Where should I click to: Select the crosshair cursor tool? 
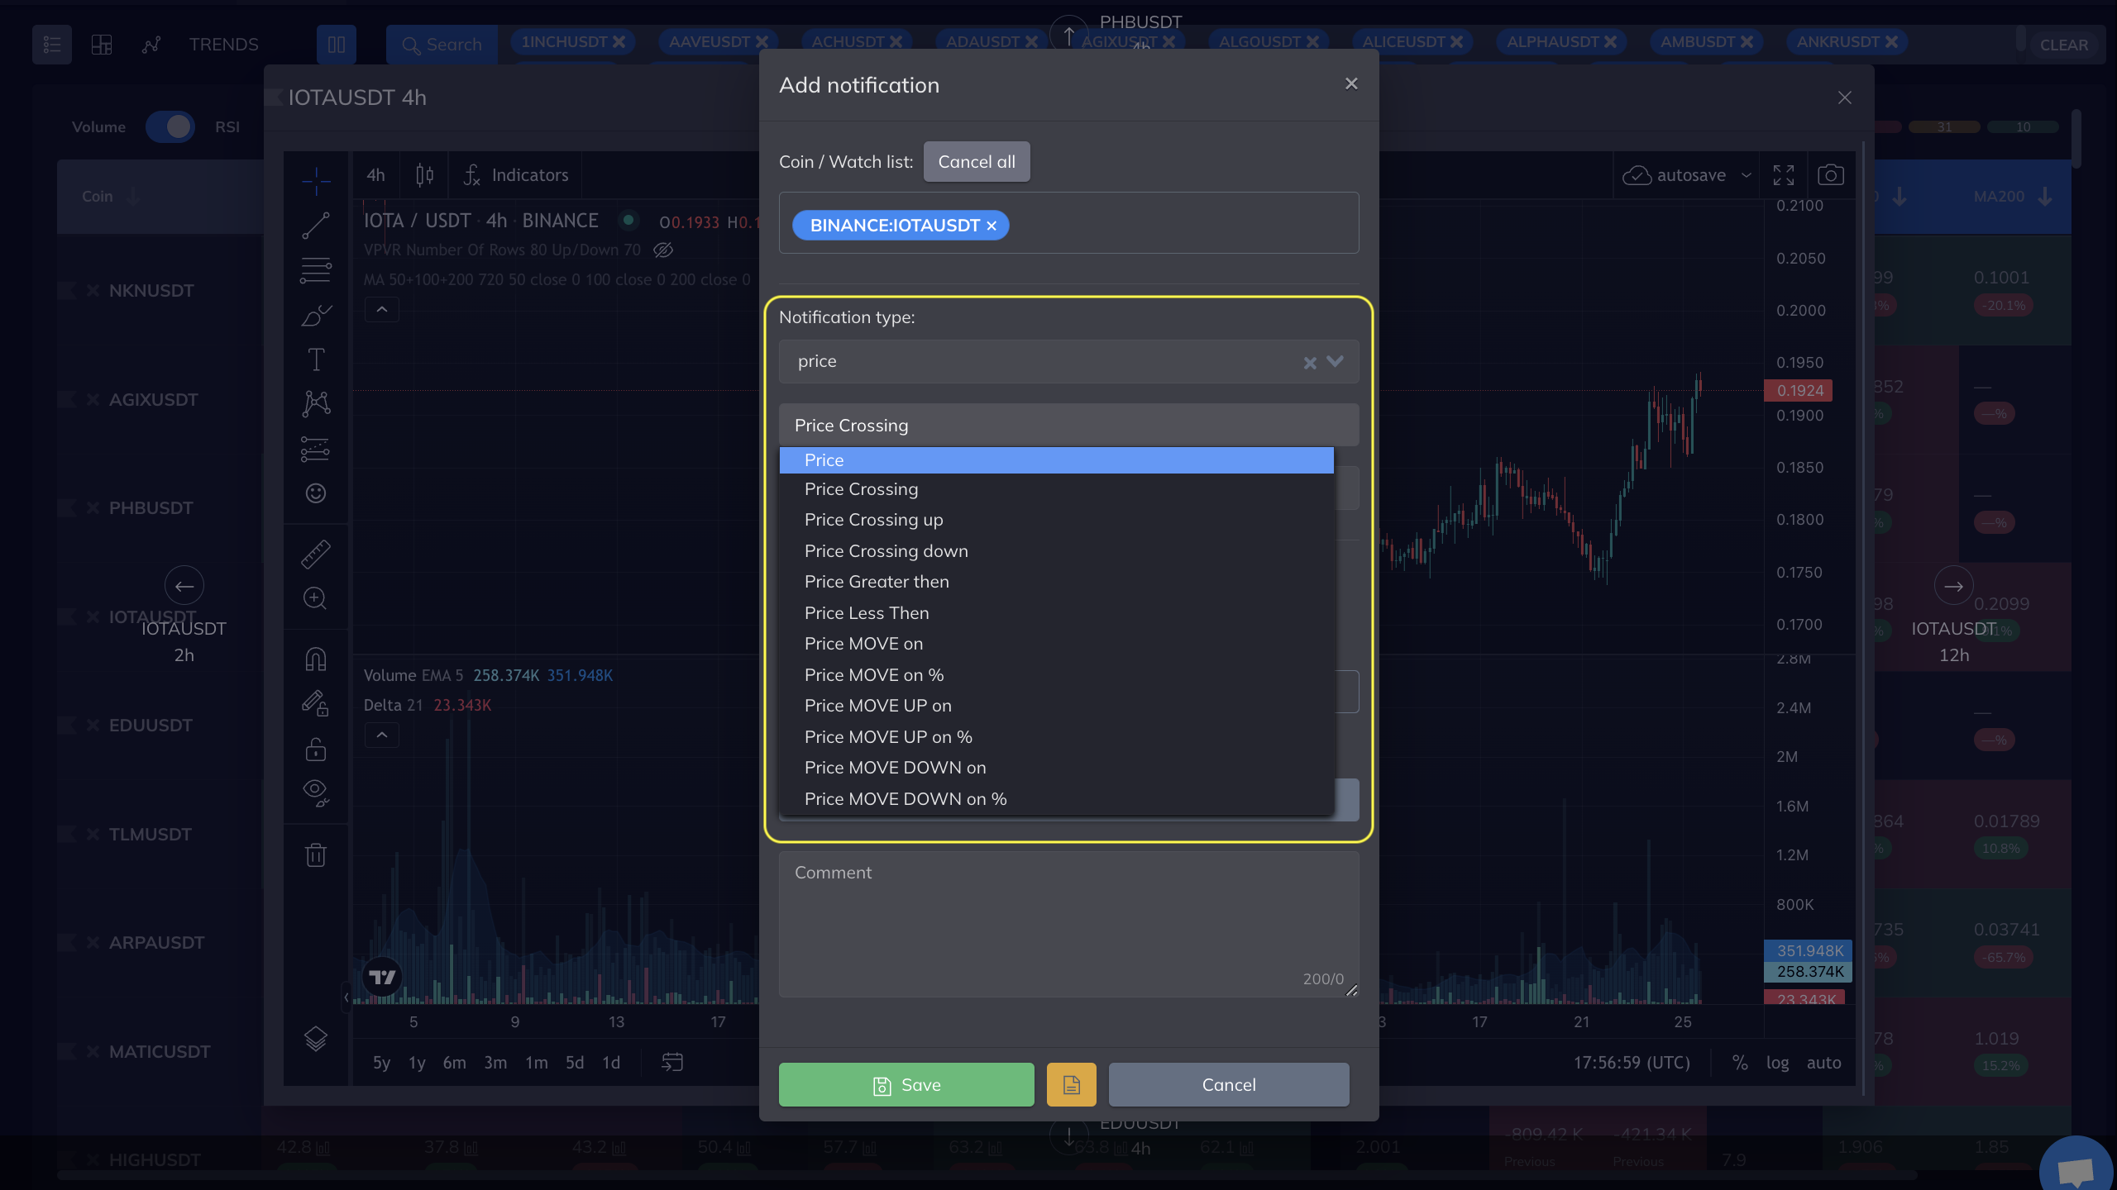(316, 180)
